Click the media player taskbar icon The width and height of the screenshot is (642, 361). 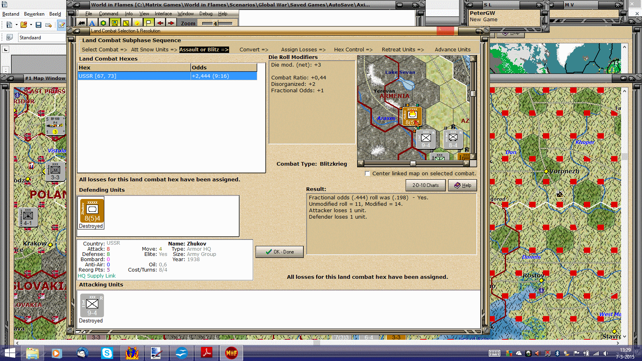[57, 353]
